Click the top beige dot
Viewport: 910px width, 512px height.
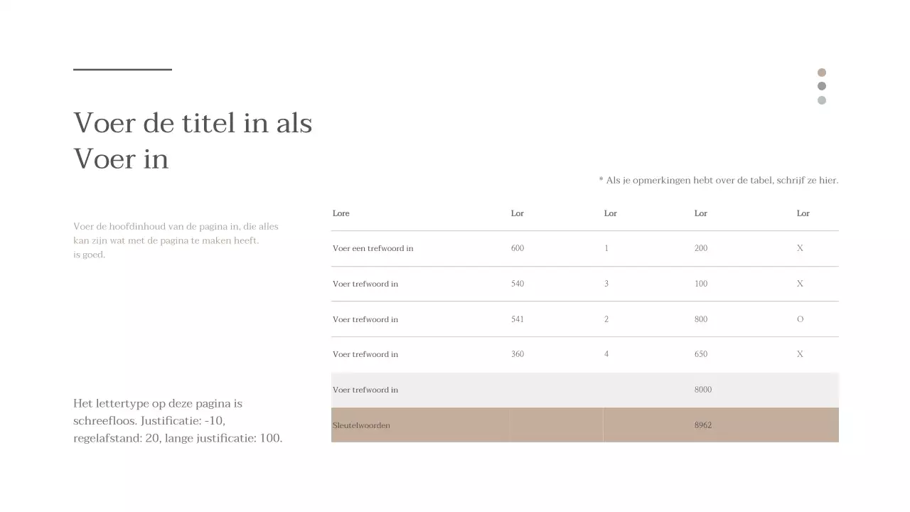(x=822, y=73)
